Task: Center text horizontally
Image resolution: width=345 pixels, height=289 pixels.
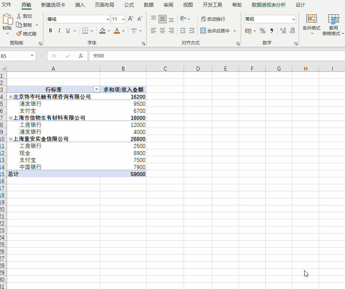Action: click(x=162, y=31)
